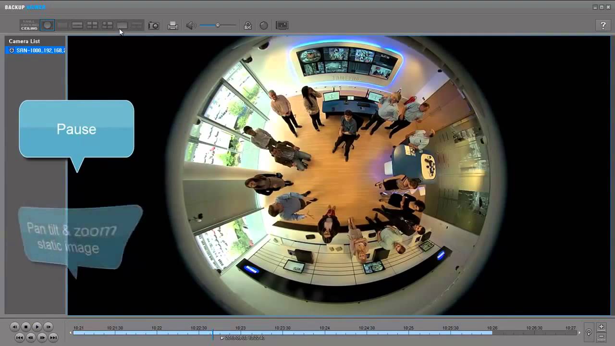Step forward one frame
The height and width of the screenshot is (346, 615).
(x=48, y=327)
